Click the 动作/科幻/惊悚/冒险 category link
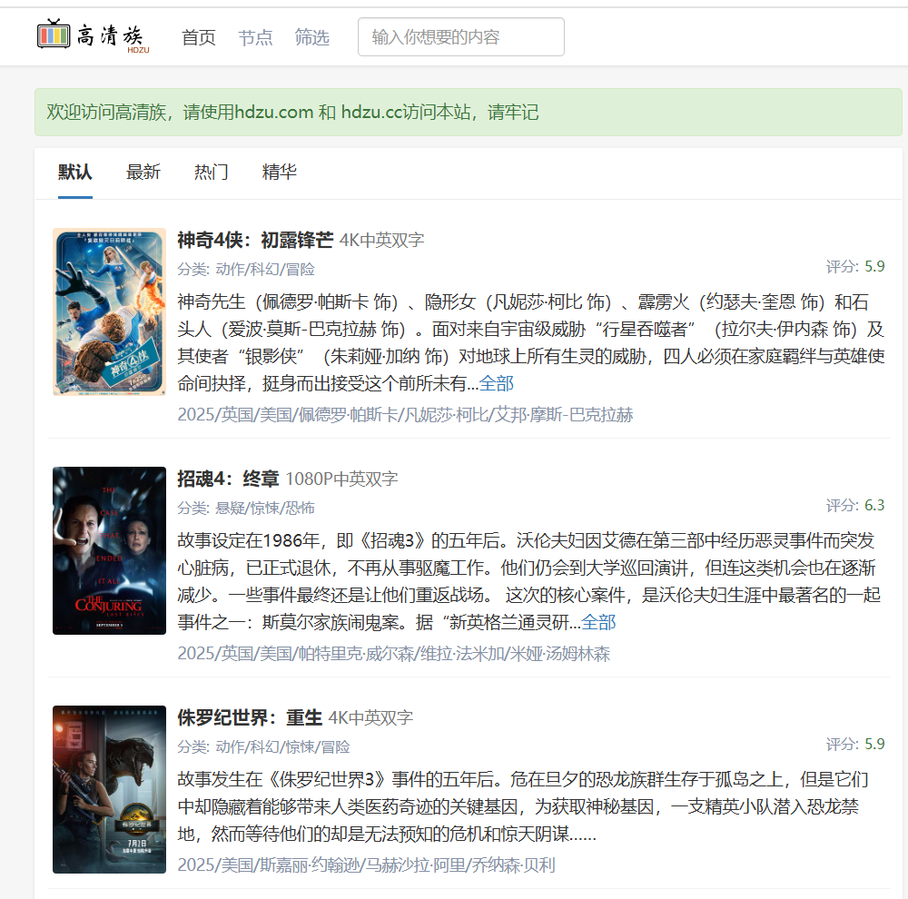Image resolution: width=908 pixels, height=899 pixels. pos(282,746)
